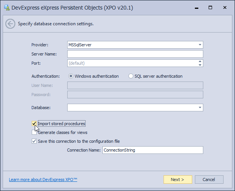Open the Provider dropdown list
The height and width of the screenshot is (191, 235).
tap(200, 45)
